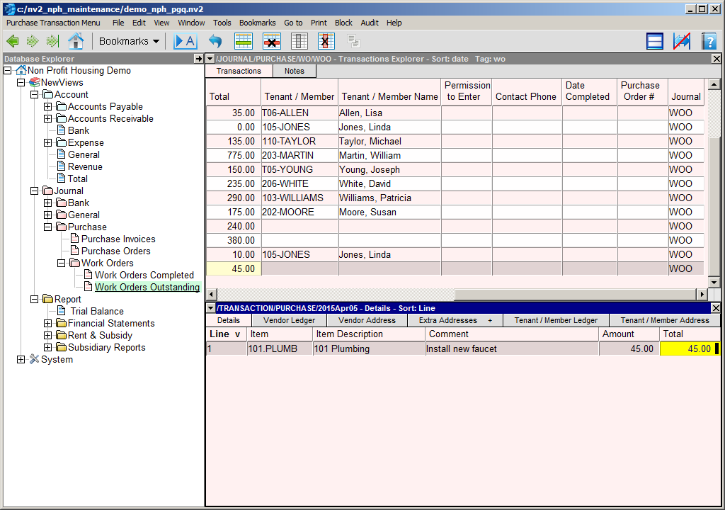Open the help book icon

pos(709,41)
